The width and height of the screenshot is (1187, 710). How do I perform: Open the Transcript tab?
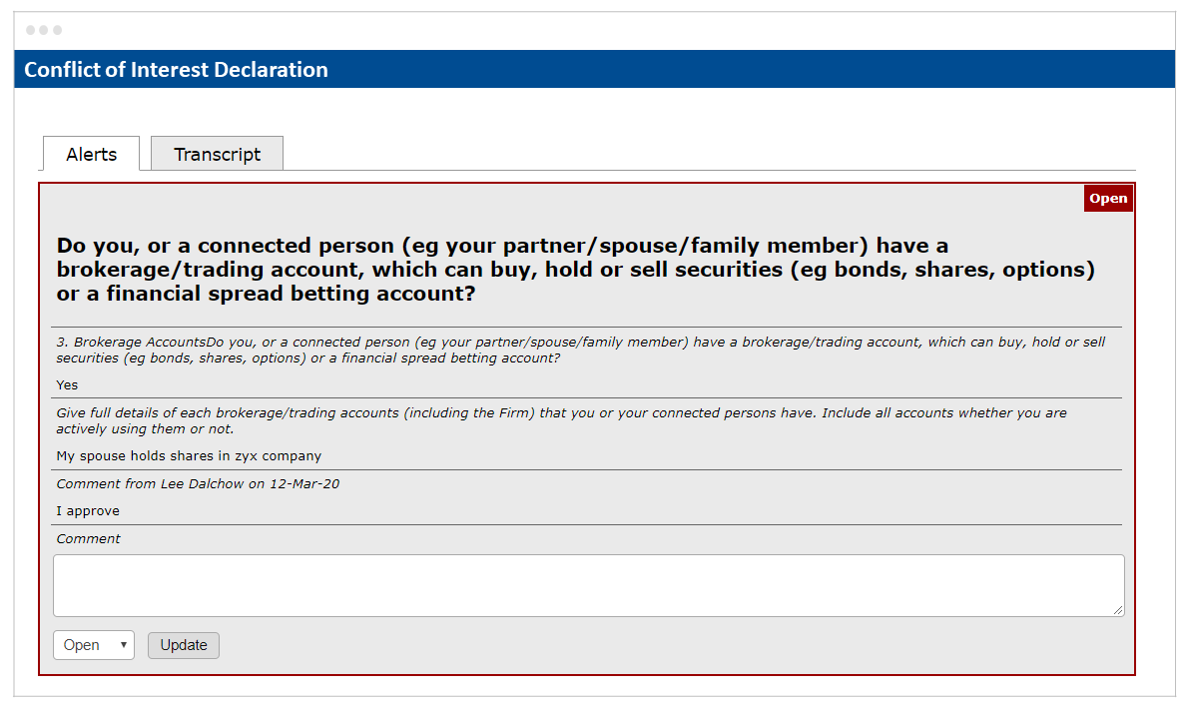pos(218,154)
